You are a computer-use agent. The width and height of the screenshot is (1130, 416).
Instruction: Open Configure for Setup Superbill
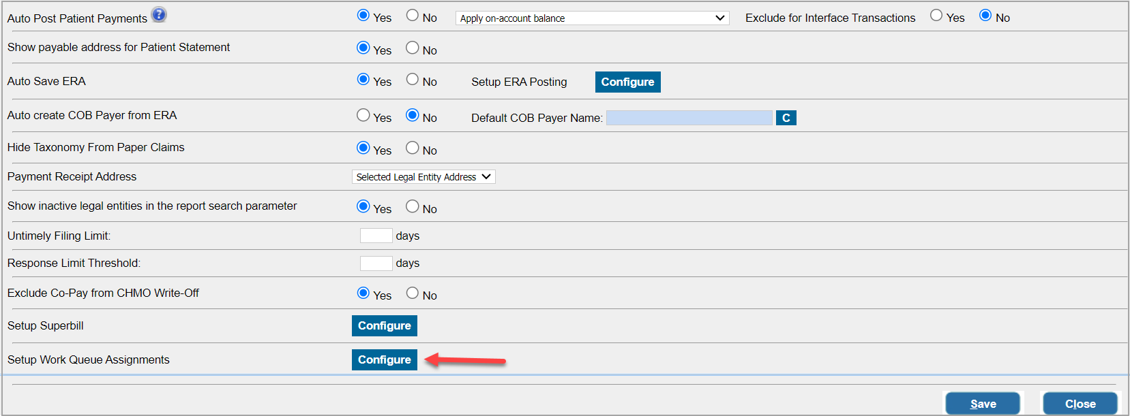384,325
